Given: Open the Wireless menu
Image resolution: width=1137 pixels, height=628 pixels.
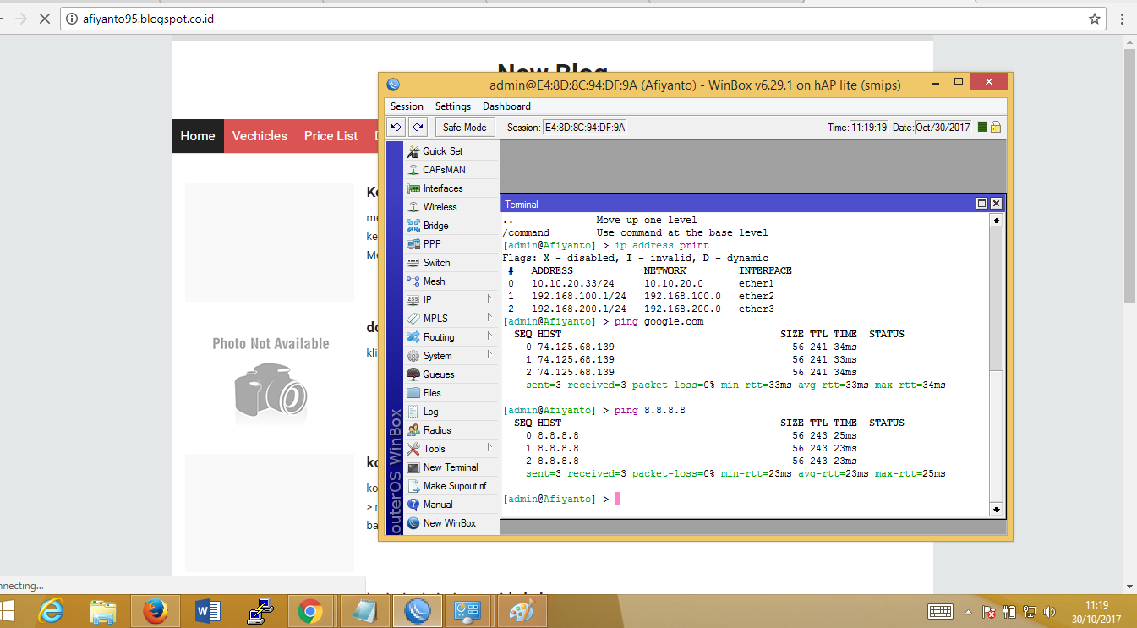Looking at the screenshot, I should [451, 207].
